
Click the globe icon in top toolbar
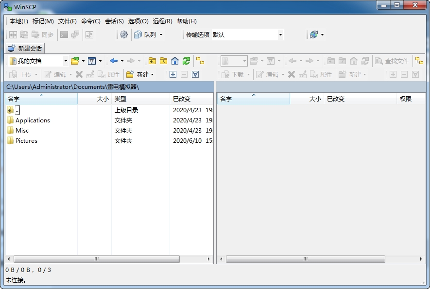coord(314,34)
